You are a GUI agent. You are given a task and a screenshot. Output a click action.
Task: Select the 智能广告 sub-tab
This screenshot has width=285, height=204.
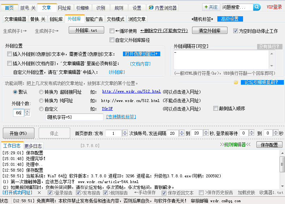94,19
